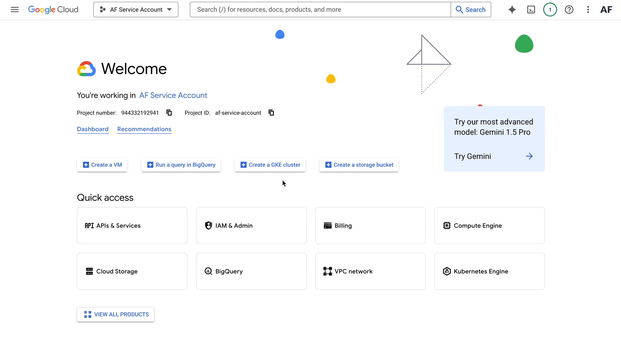The height and width of the screenshot is (339, 621).
Task: Follow the Try Gemini link
Action: 473,156
